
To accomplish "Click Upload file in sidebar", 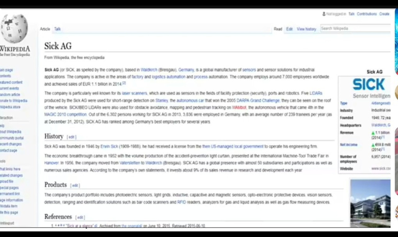I will pyautogui.click(x=7, y=181).
